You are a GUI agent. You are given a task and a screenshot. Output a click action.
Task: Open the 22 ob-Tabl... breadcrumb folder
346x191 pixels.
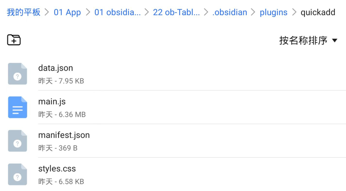coord(176,12)
